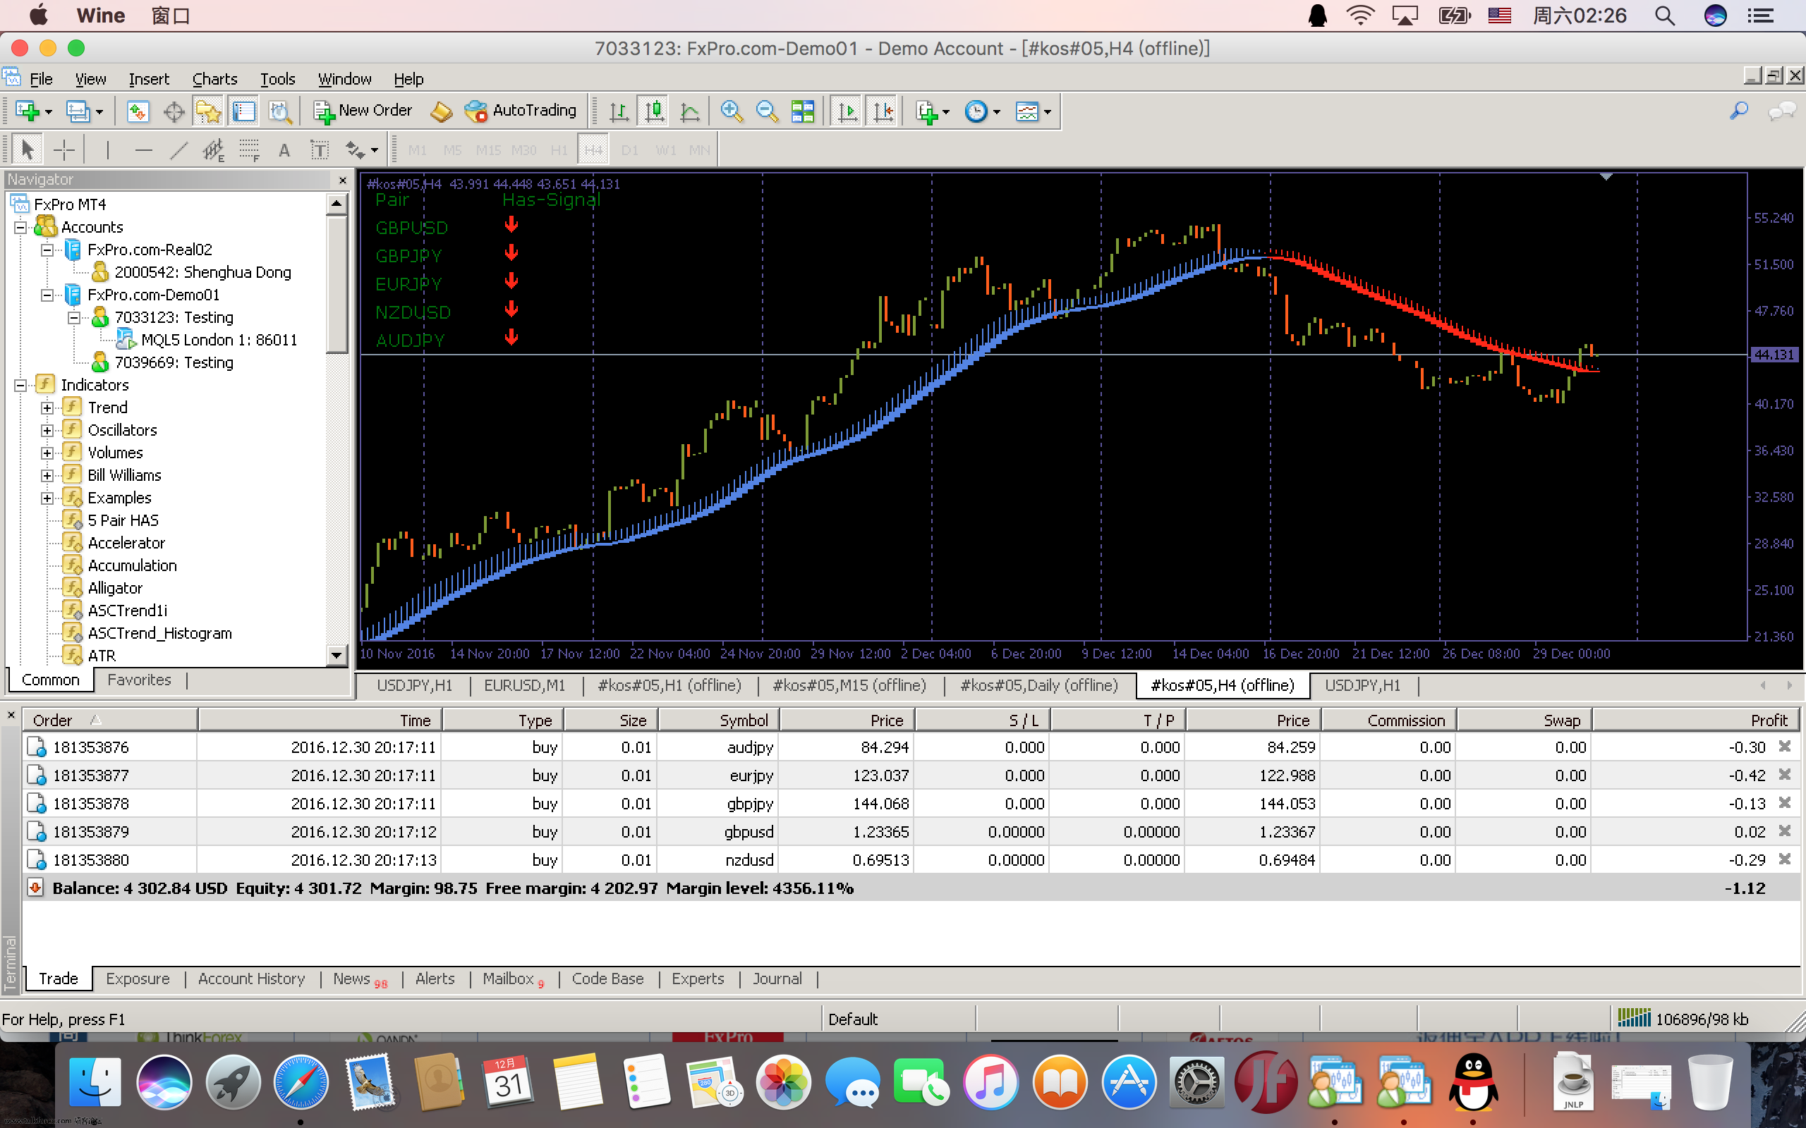Screen dimensions: 1806x1128
Task: Zoom out of the chart
Action: coord(766,112)
